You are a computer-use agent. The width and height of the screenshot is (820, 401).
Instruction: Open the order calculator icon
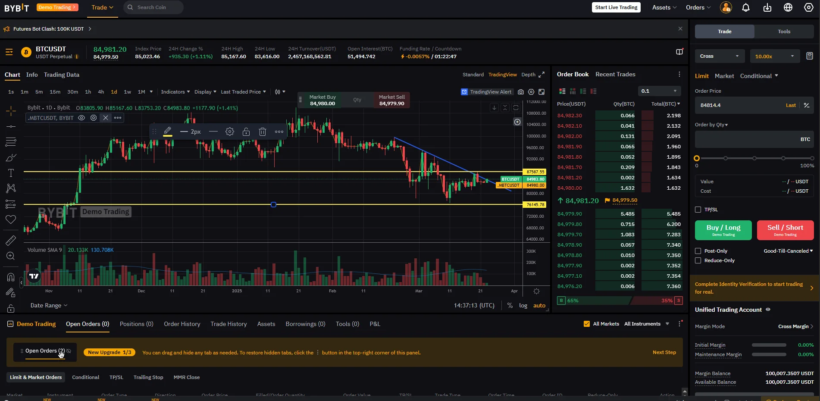click(x=810, y=56)
